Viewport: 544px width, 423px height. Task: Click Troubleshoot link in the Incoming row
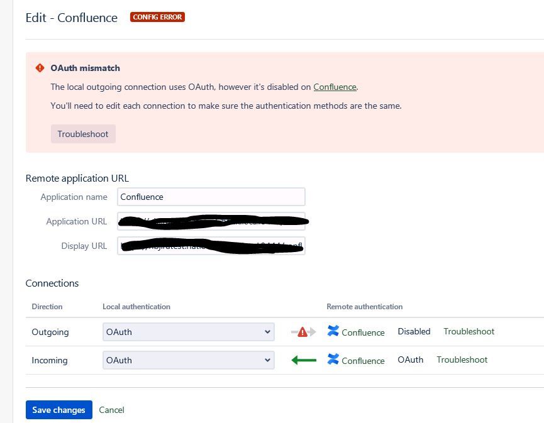(x=462, y=360)
